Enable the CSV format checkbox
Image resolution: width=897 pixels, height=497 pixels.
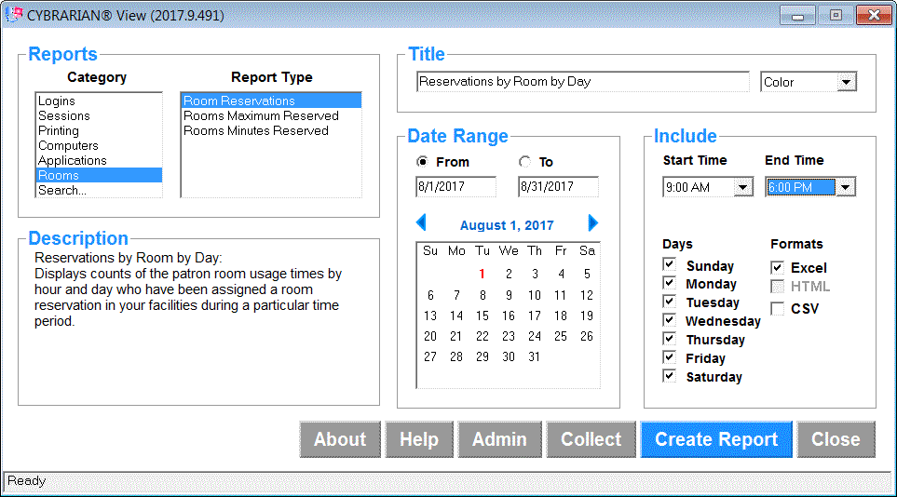pyautogui.click(x=777, y=308)
